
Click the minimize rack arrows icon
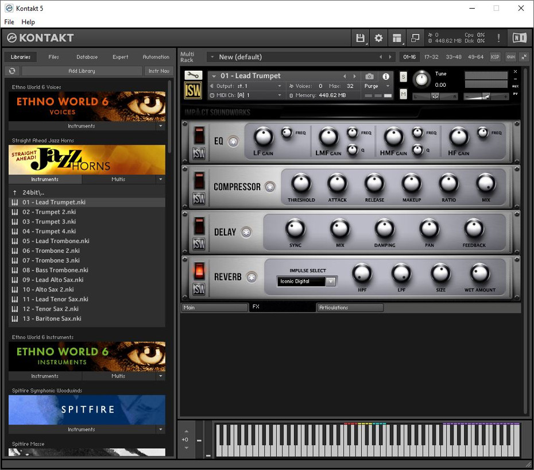(x=524, y=57)
